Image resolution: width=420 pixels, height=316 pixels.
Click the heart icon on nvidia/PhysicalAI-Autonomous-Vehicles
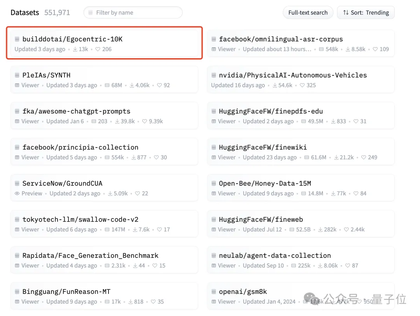(x=301, y=85)
